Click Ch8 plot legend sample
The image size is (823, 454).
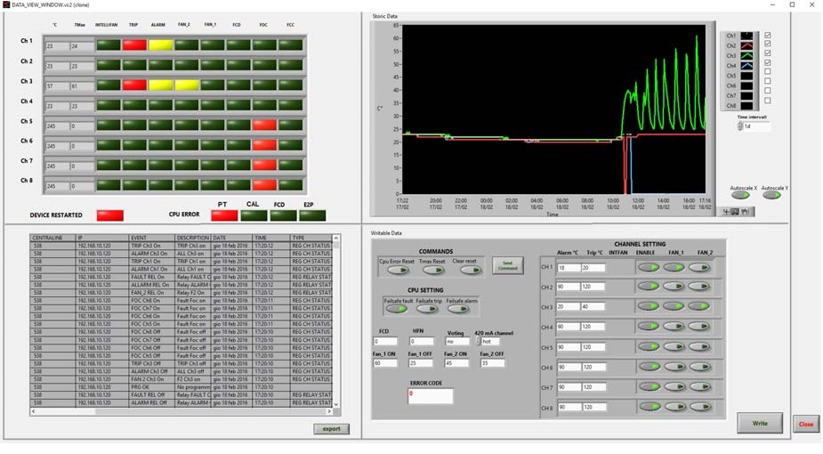click(746, 106)
